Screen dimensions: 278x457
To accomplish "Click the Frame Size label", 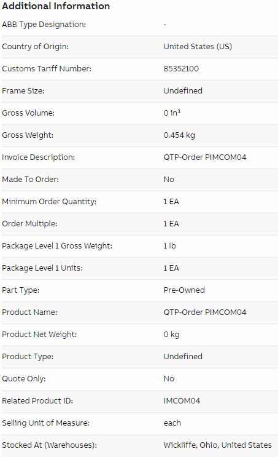I will (23, 91).
